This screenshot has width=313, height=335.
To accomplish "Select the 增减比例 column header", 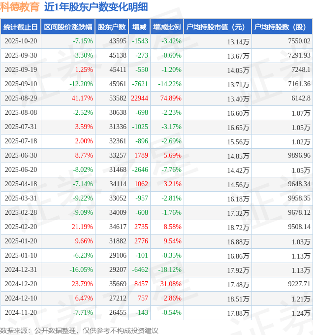I will [x=167, y=27].
